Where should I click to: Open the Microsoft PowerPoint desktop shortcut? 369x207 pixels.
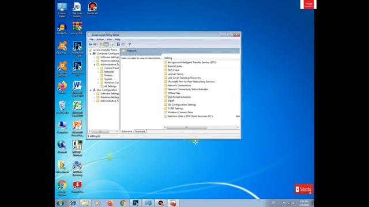[77, 129]
